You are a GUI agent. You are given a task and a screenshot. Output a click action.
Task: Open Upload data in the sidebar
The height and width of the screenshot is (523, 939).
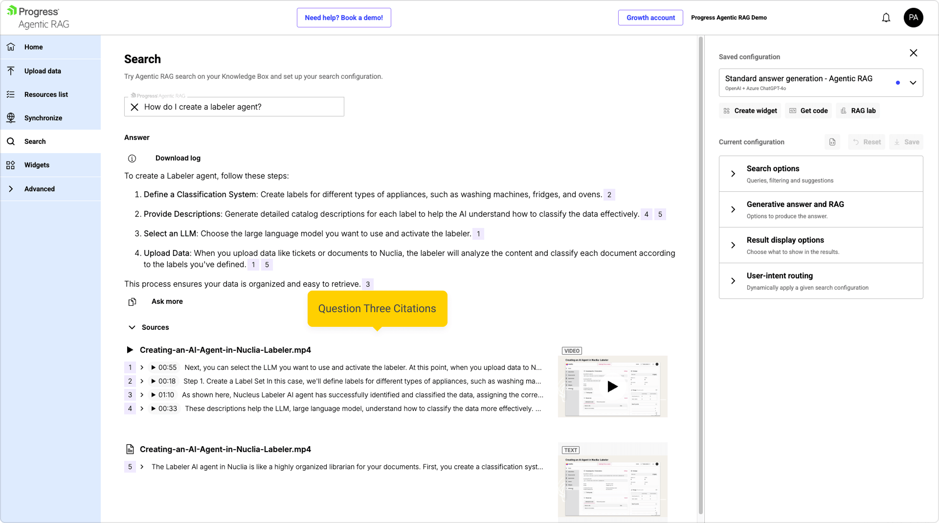coord(43,71)
